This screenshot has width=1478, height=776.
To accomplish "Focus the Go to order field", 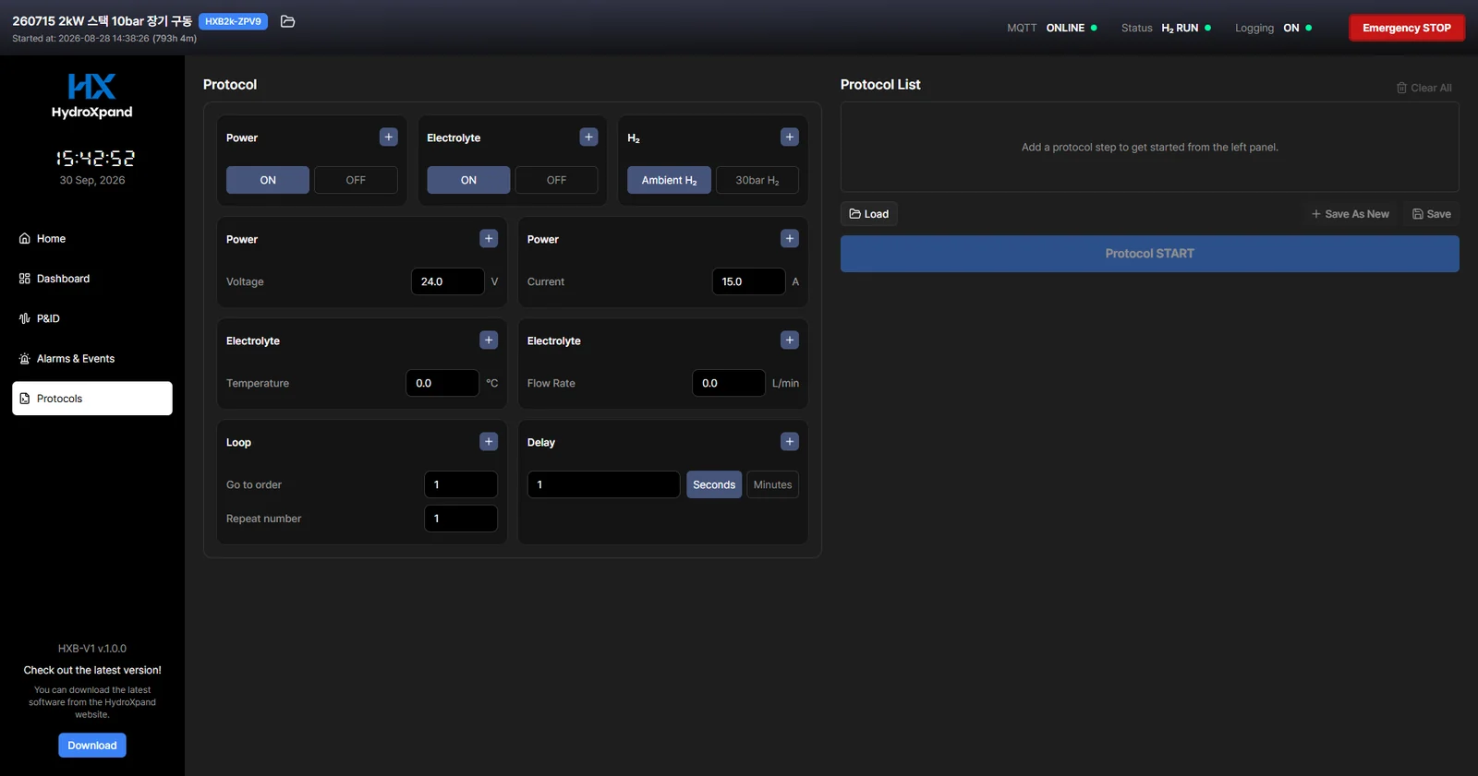I will tap(461, 484).
